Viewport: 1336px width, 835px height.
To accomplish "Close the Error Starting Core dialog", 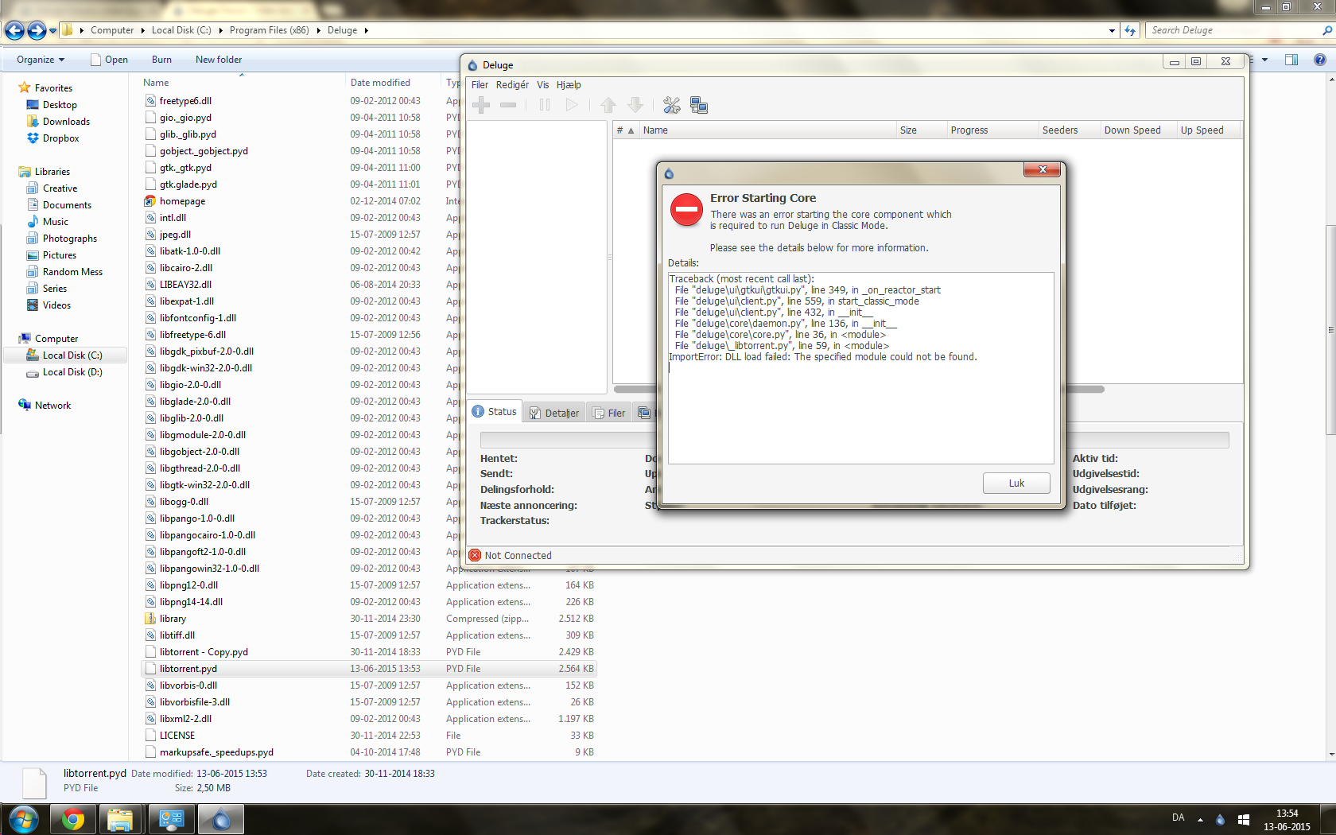I will pyautogui.click(x=1042, y=169).
